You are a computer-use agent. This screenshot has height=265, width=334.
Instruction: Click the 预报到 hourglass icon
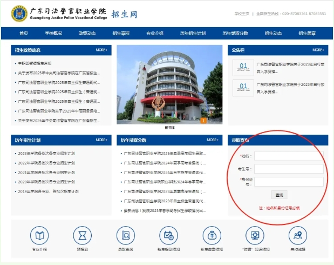click(x=83, y=235)
